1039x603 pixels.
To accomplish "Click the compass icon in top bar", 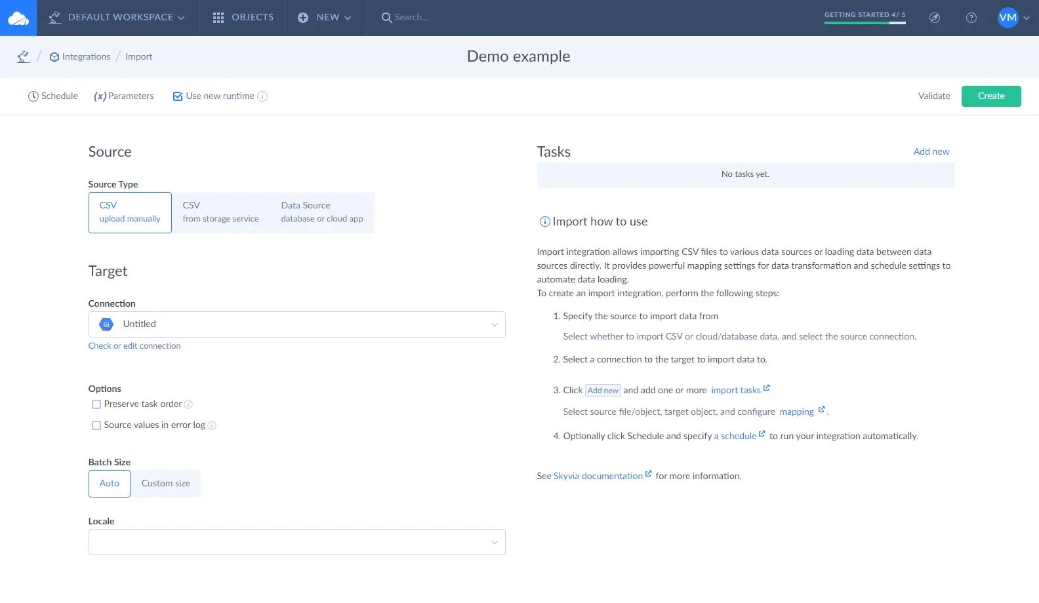I will (935, 18).
